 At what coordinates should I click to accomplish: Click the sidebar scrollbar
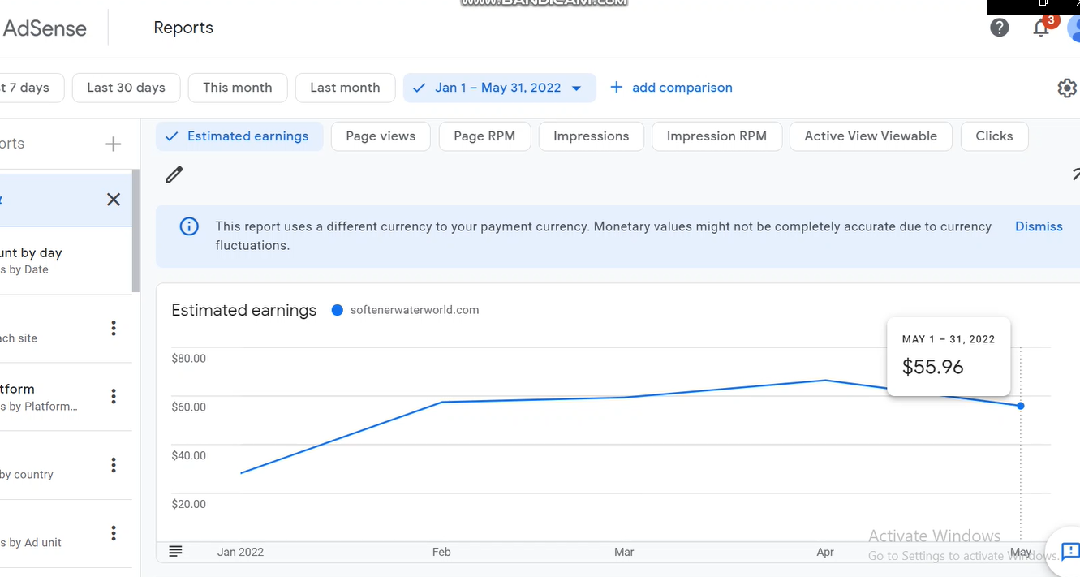(x=136, y=230)
